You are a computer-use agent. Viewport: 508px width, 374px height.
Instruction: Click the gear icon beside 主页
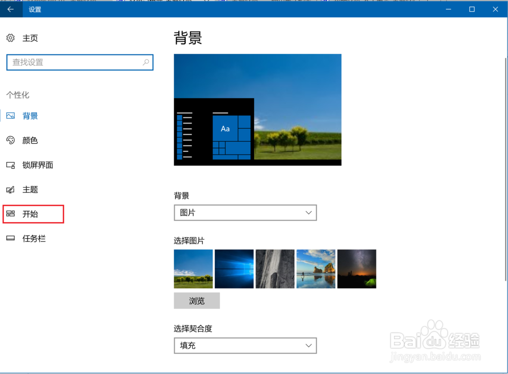coord(10,38)
